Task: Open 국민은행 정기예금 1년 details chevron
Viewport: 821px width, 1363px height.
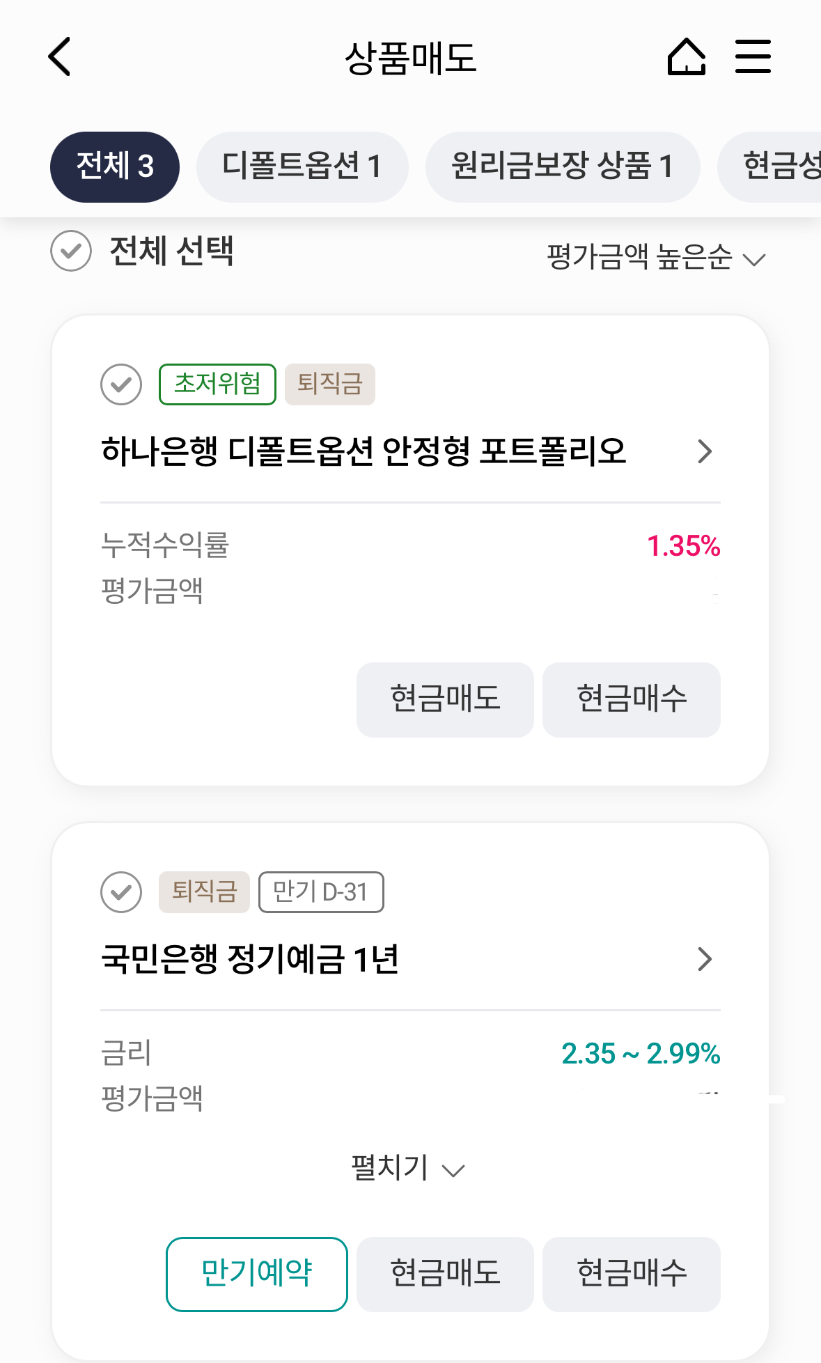Action: pyautogui.click(x=705, y=959)
